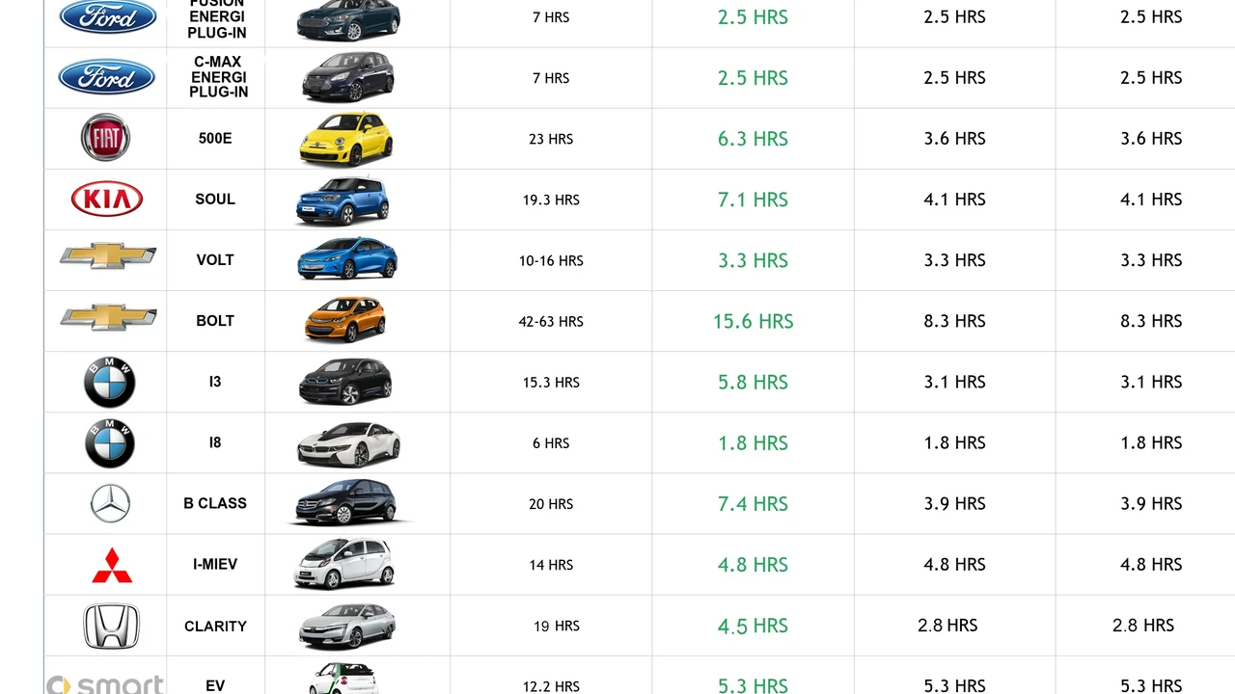
Task: Click the Mitsubishi logo
Action: [112, 565]
